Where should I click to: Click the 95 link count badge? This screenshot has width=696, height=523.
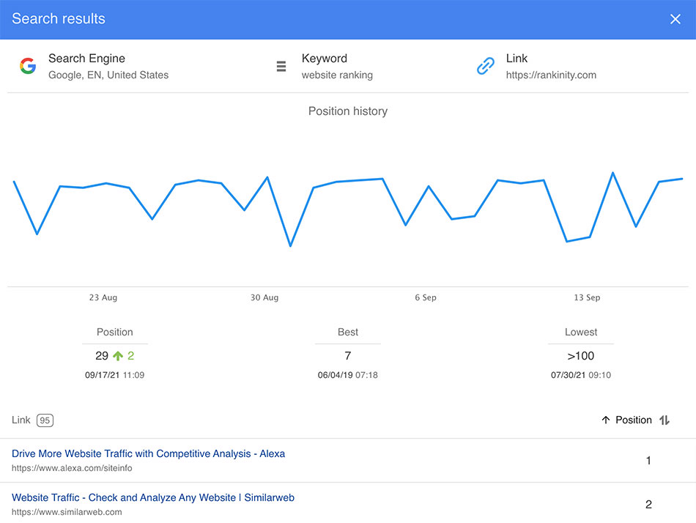[x=45, y=420]
